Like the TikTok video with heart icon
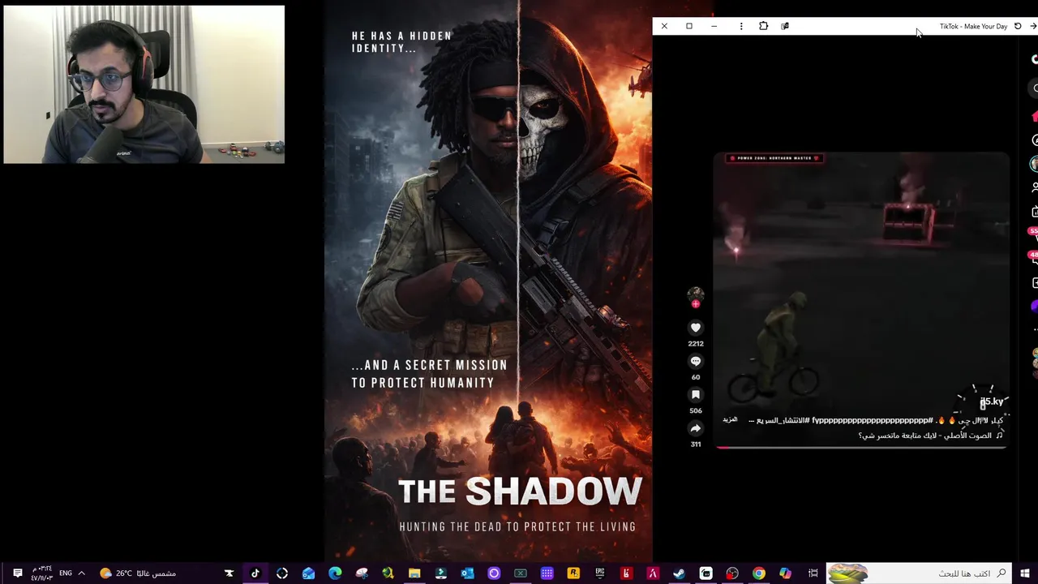This screenshot has width=1038, height=584. point(695,328)
